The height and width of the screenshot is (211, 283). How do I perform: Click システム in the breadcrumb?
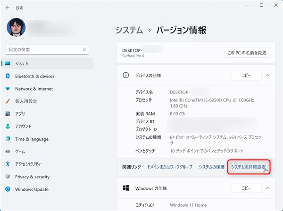click(129, 30)
